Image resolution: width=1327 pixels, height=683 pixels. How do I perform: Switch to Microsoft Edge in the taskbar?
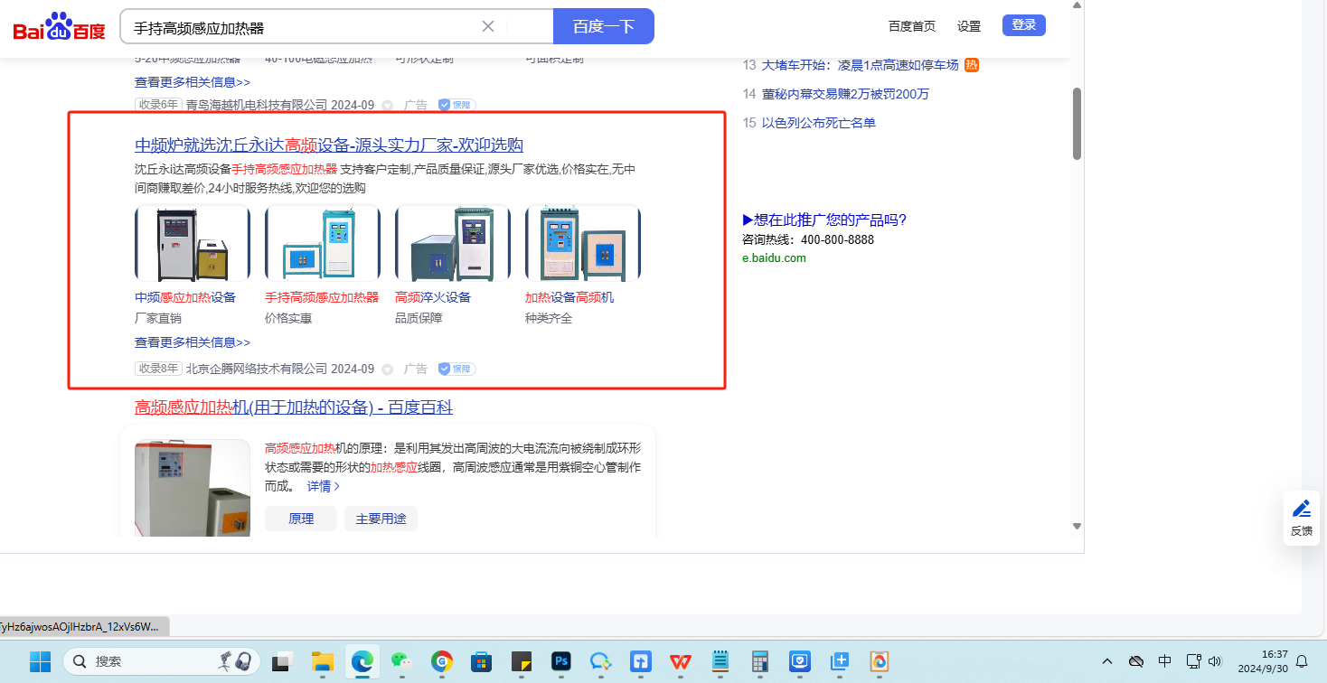[x=362, y=661]
